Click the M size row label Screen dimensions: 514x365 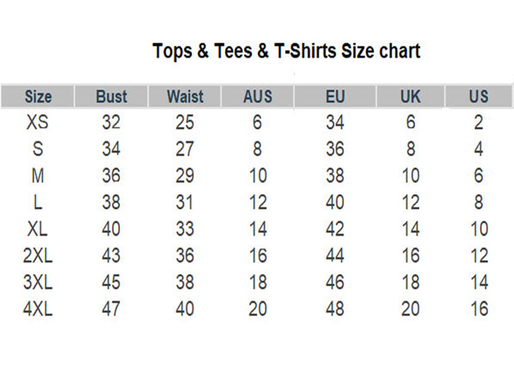click(38, 176)
